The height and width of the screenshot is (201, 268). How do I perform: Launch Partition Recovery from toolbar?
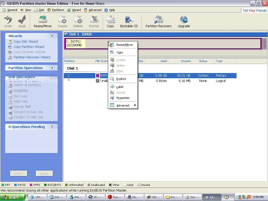tap(158, 21)
